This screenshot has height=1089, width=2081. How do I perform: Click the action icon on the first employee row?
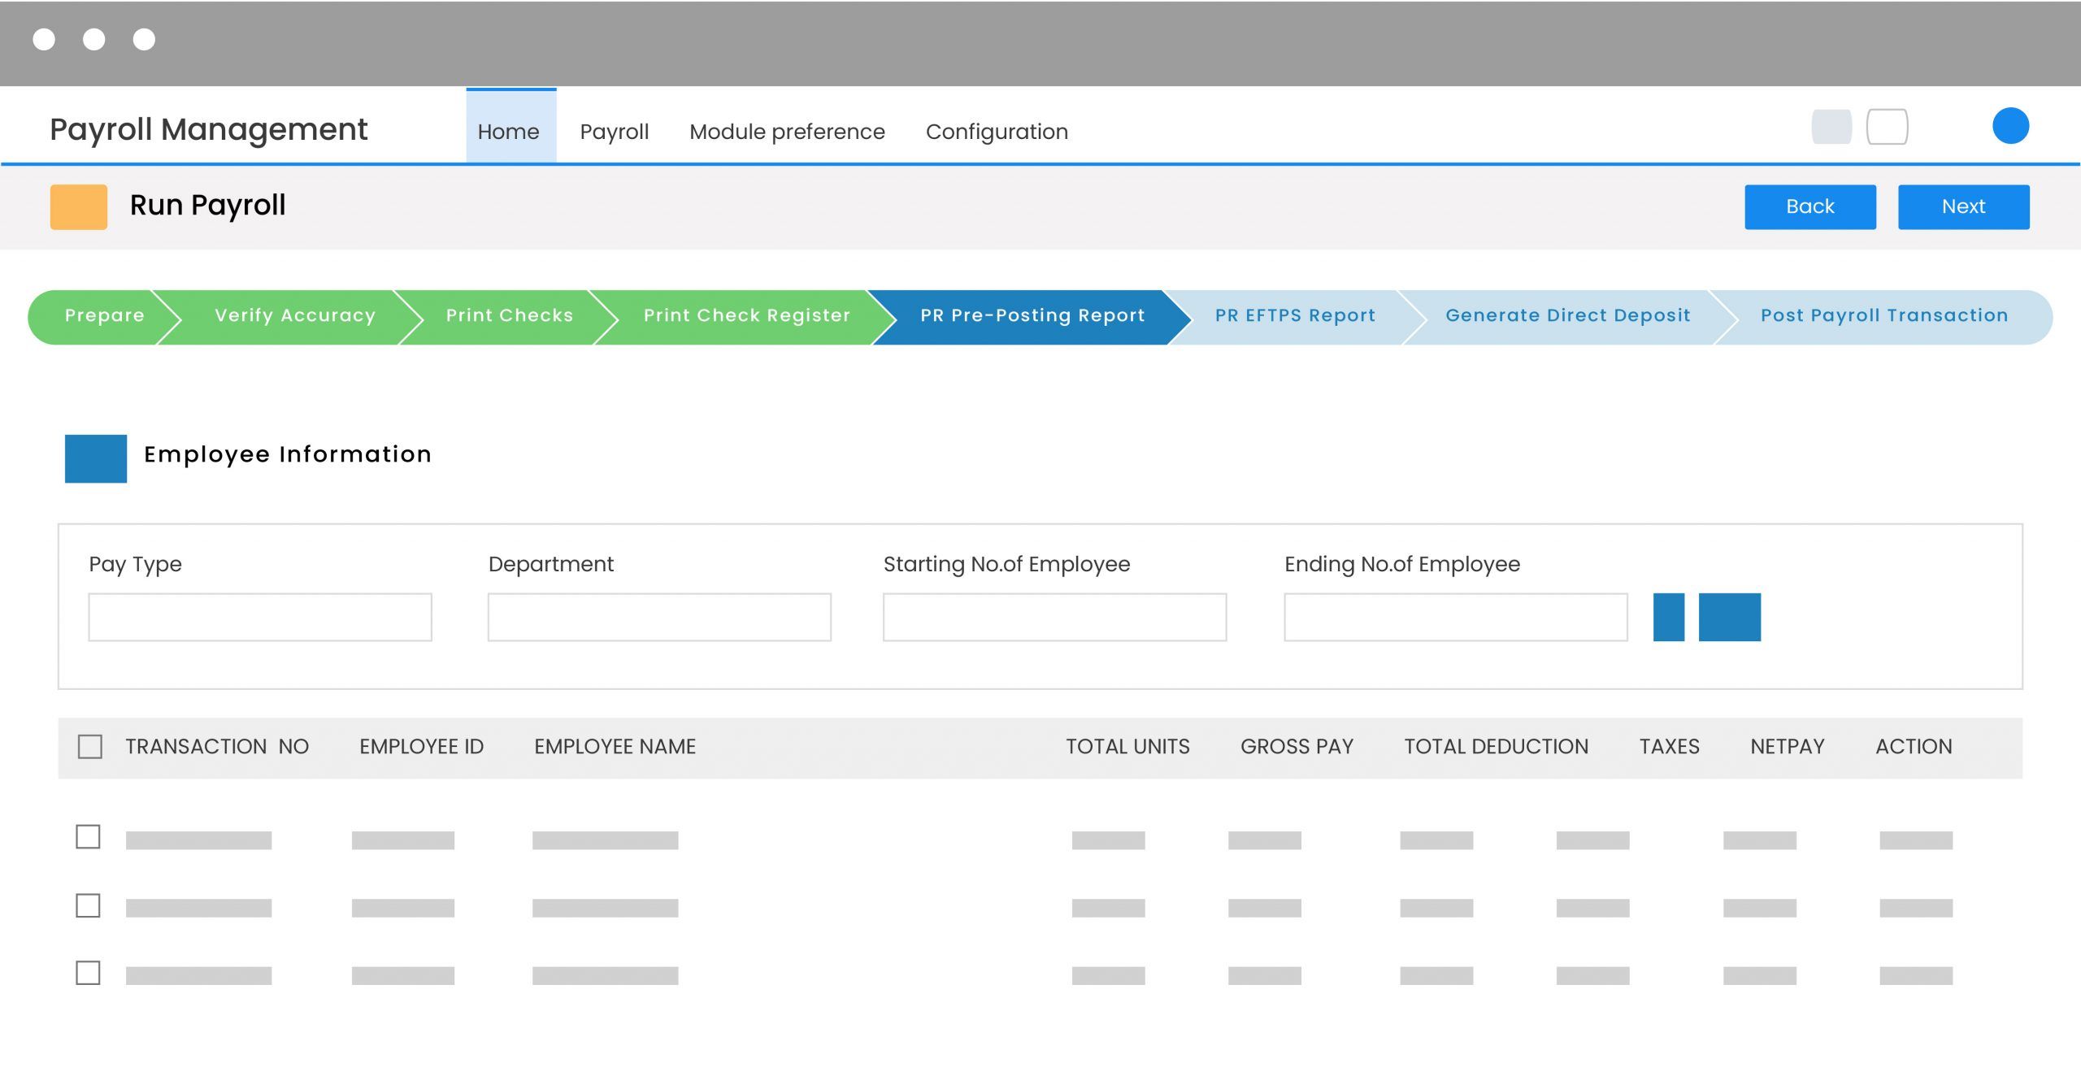point(1914,841)
